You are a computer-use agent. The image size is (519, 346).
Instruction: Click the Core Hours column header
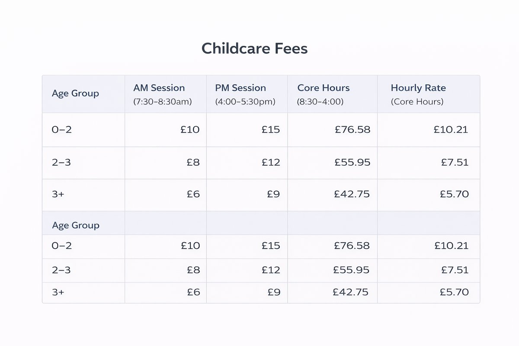point(324,88)
